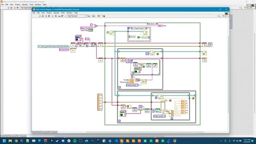This screenshot has width=256, height=144.
Task: Click the Step Into debugging icon
Action: 60,16
